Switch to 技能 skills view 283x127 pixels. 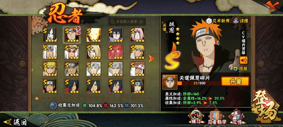(240, 68)
